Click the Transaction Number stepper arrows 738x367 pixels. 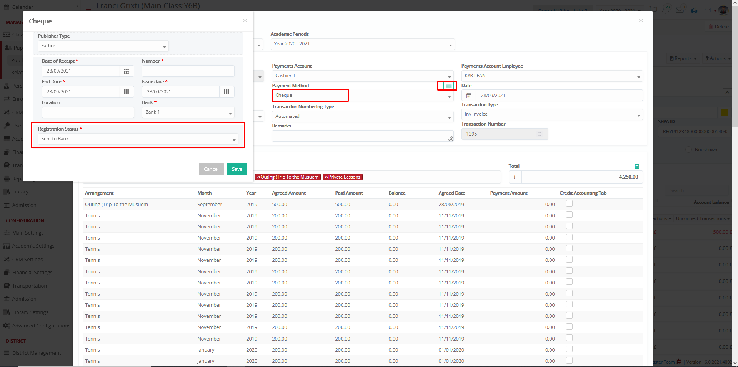540,134
